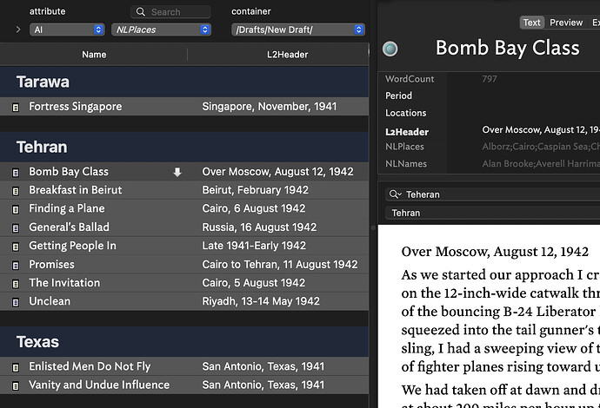Select the Tarawa group header

(184, 82)
